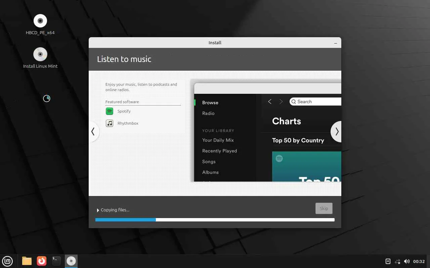
Task: Click the Skip button
Action: (324, 208)
